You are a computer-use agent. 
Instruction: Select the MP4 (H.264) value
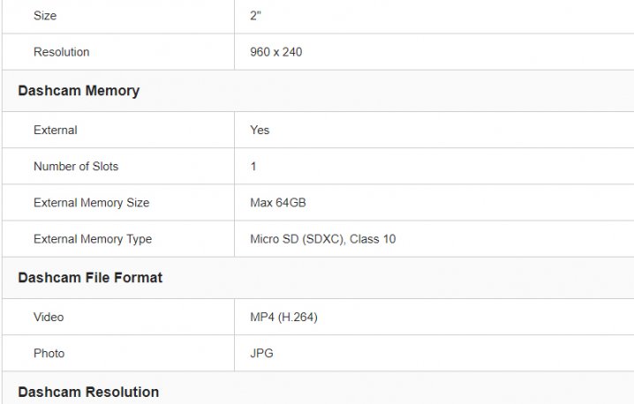tap(283, 317)
